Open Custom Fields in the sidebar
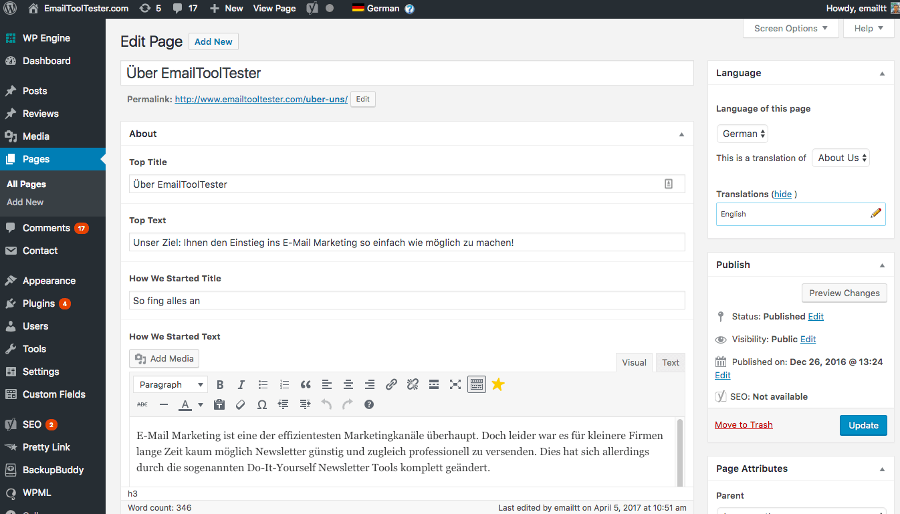900x514 pixels. coord(53,394)
